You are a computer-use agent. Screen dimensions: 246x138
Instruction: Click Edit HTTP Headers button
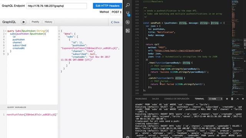(108, 6)
